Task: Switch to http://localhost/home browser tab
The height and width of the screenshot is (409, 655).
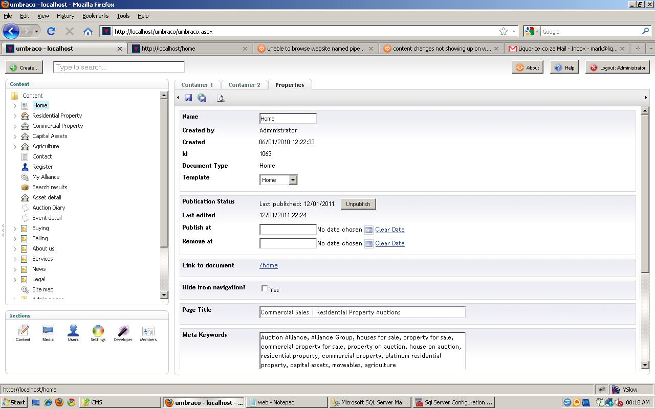Action: (x=189, y=49)
